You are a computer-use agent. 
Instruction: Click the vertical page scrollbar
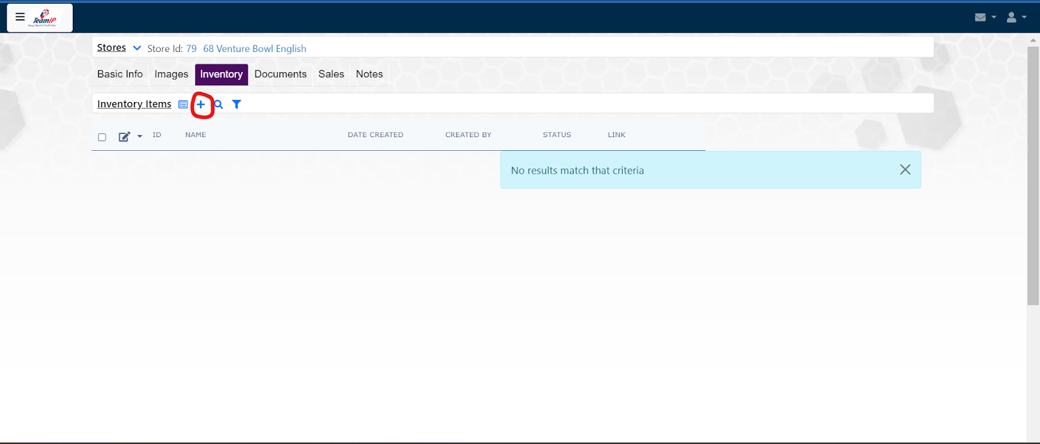point(1033,176)
